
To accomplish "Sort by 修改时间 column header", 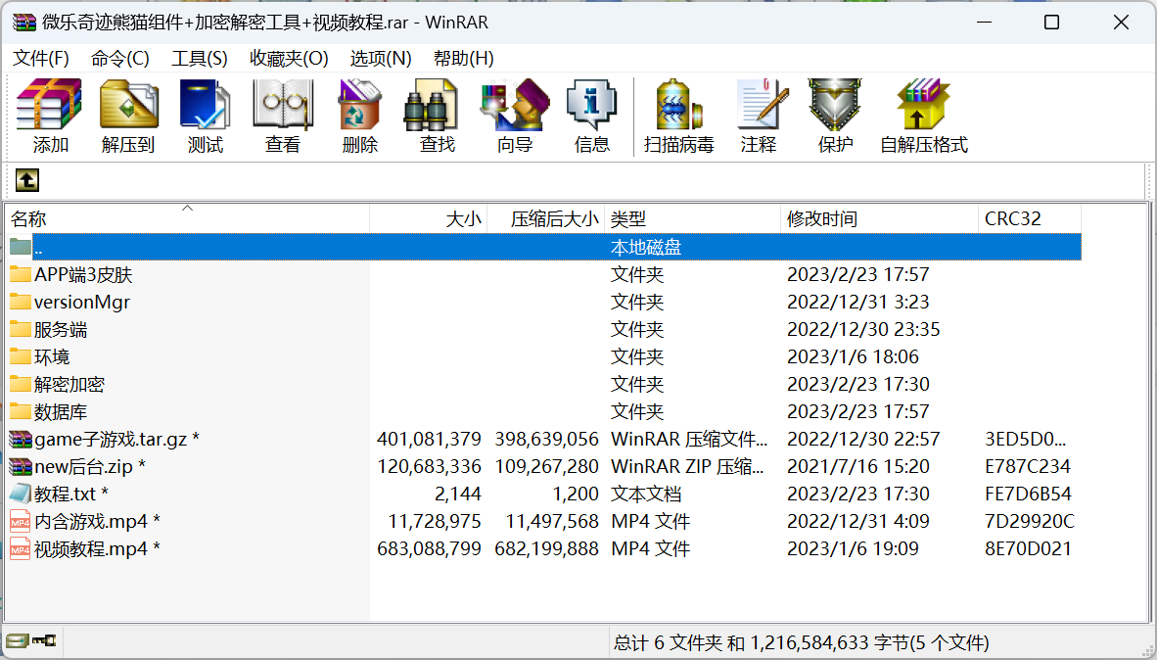I will click(878, 219).
